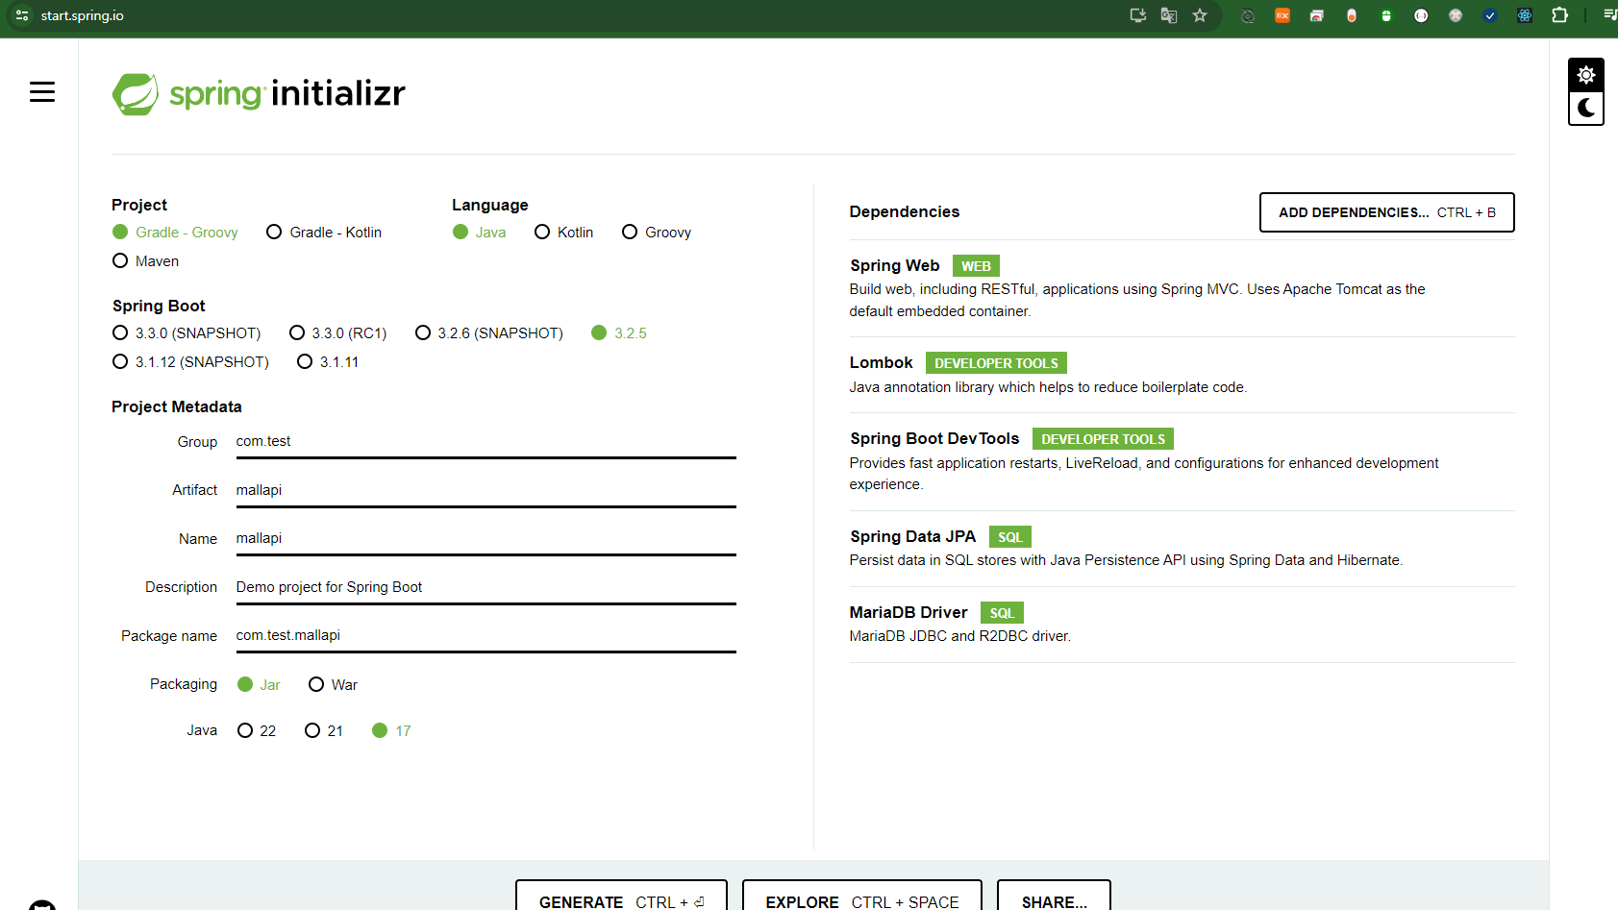This screenshot has height=910, width=1618.
Task: Click the DEVELOPER TOOLS tag beside Lombok
Action: [x=996, y=363]
